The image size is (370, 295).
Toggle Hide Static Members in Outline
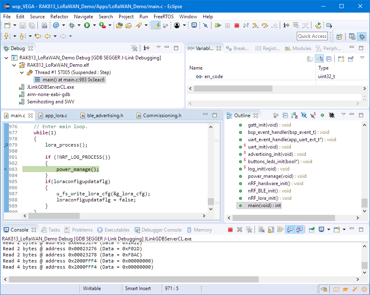click(312, 116)
